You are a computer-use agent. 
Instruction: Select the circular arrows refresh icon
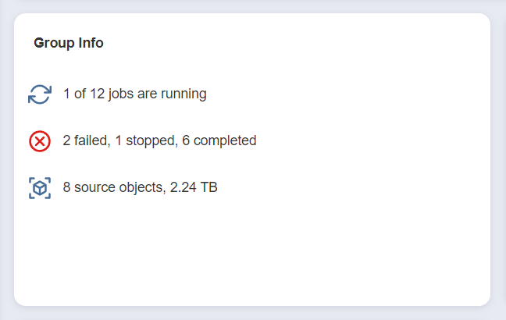pyautogui.click(x=40, y=94)
